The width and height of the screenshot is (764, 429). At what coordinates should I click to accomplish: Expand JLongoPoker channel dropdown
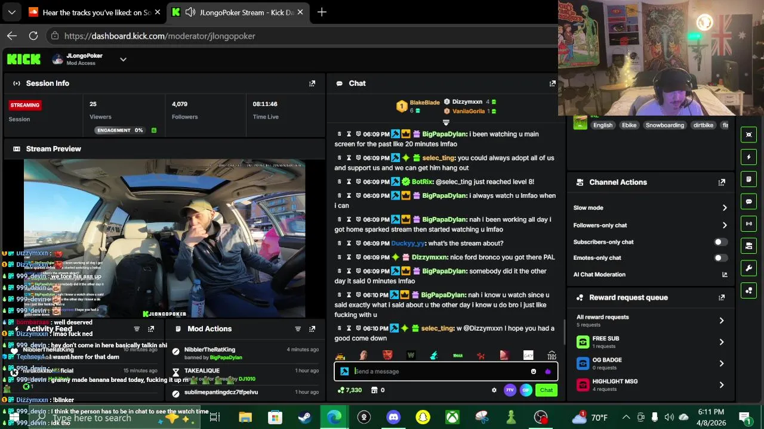(x=123, y=59)
